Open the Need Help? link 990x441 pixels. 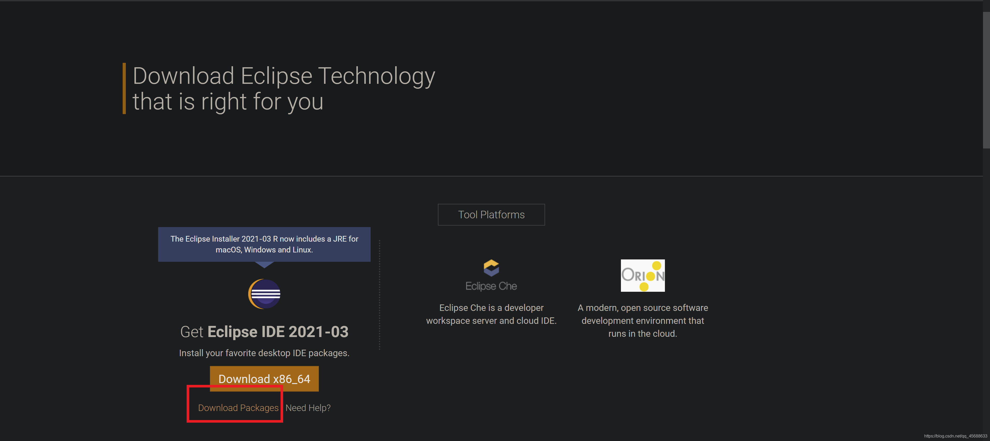click(308, 408)
